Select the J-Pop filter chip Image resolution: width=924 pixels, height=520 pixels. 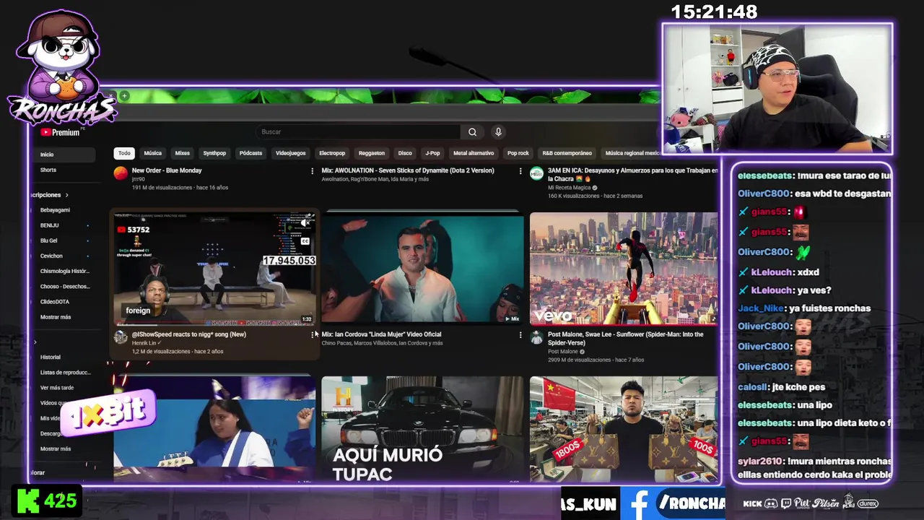tap(432, 153)
